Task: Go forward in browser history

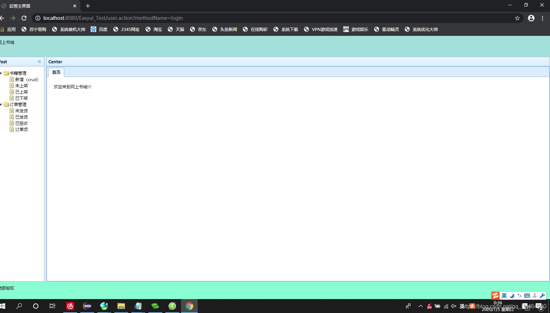Action: tap(13, 18)
